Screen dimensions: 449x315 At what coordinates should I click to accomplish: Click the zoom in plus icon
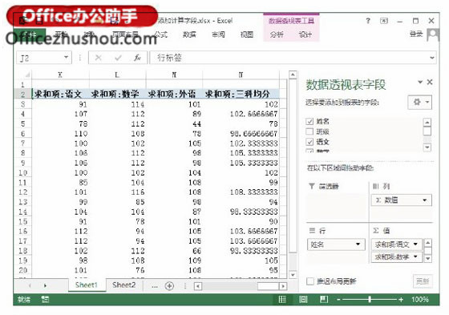401,300
